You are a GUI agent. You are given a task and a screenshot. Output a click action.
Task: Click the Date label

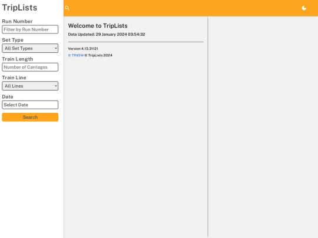pyautogui.click(x=8, y=96)
